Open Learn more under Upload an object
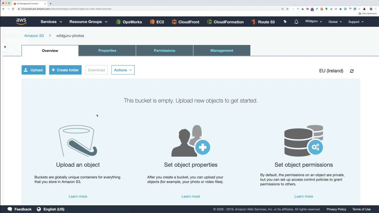The height and width of the screenshot is (213, 379). tap(78, 196)
